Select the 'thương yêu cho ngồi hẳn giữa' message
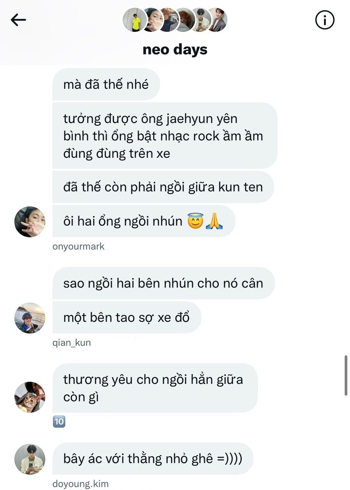The height and width of the screenshot is (490, 350). click(155, 388)
